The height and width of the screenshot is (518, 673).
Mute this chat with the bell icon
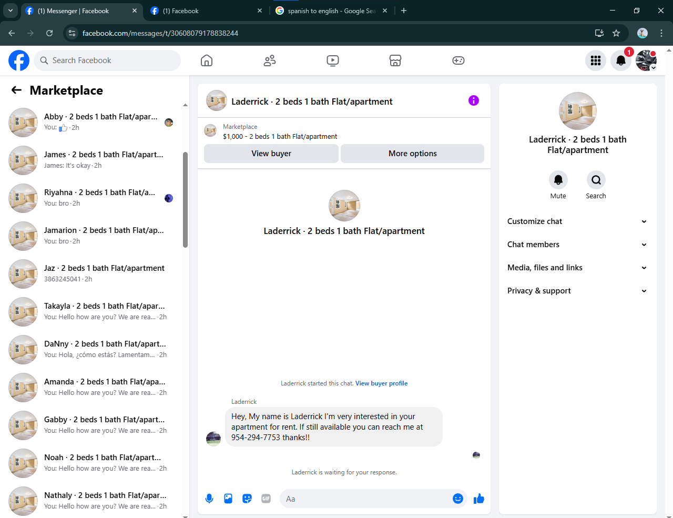[558, 180]
